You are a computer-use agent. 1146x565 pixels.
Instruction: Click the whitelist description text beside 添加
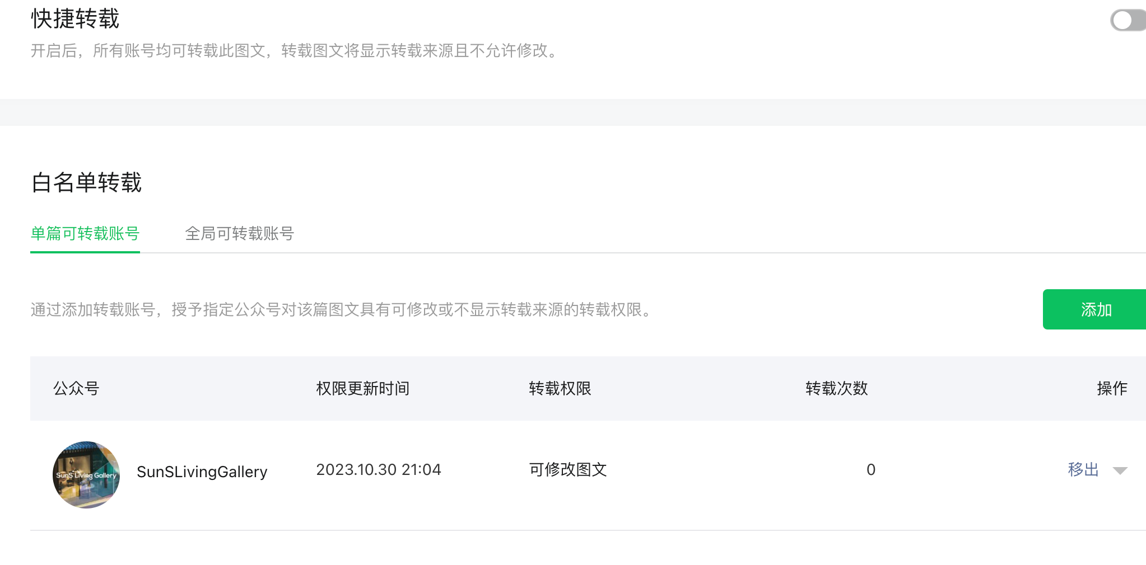(x=343, y=309)
